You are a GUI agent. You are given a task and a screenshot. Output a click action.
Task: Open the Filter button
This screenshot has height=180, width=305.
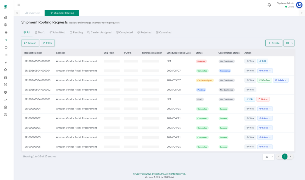[x=47, y=43]
